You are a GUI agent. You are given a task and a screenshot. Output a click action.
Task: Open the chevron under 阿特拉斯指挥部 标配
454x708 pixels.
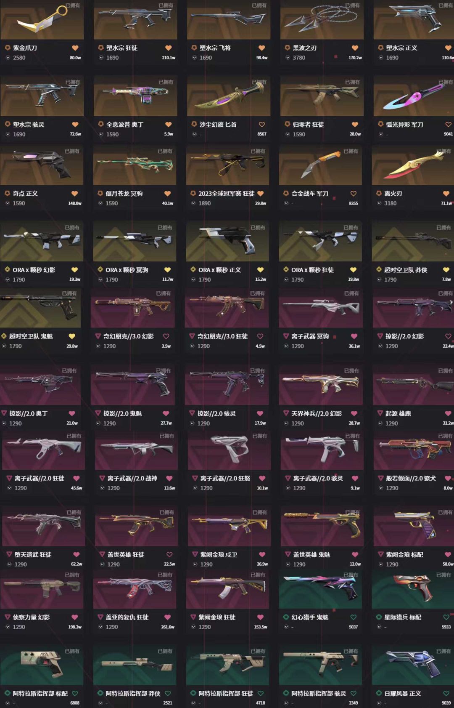coord(8,703)
